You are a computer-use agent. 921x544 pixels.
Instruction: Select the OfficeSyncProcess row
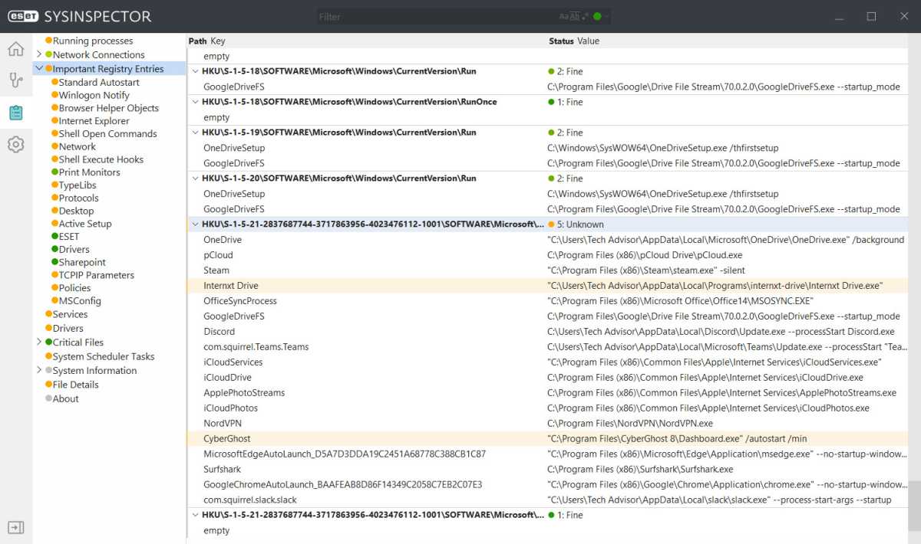[x=547, y=301]
